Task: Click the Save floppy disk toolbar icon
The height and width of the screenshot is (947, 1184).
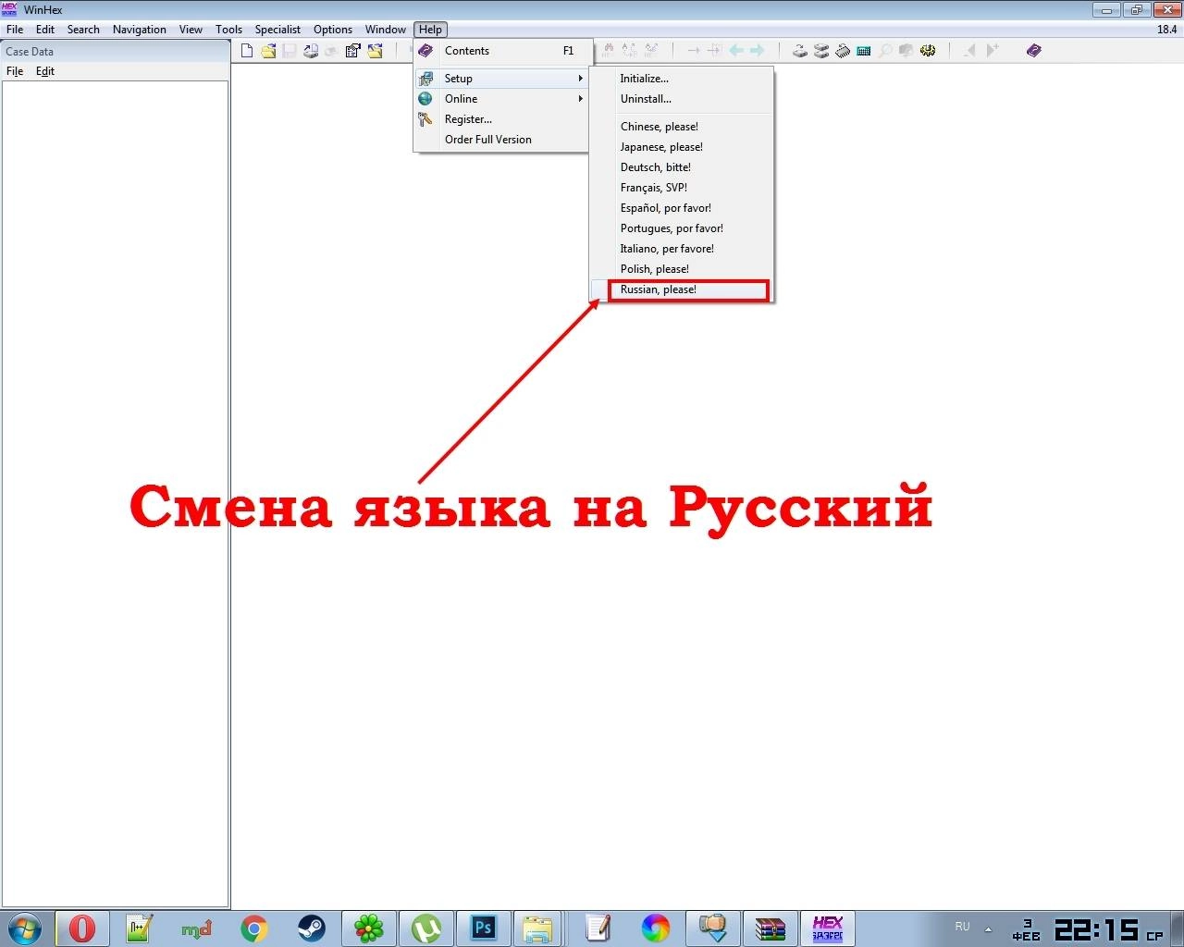Action: click(290, 51)
